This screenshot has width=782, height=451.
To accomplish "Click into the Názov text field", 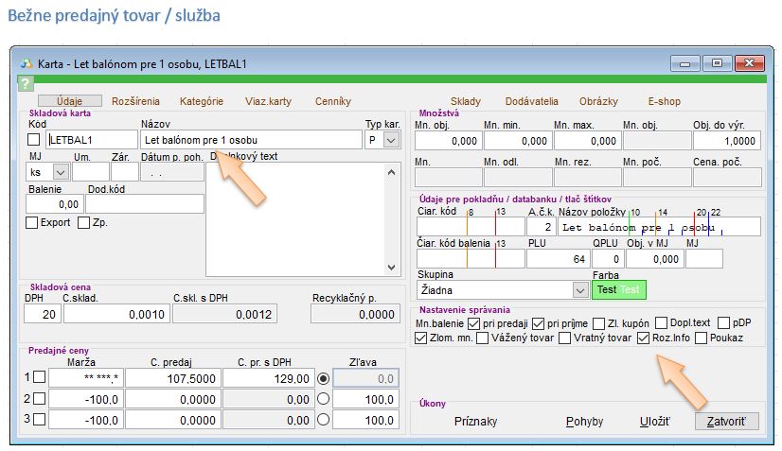I will tap(250, 140).
